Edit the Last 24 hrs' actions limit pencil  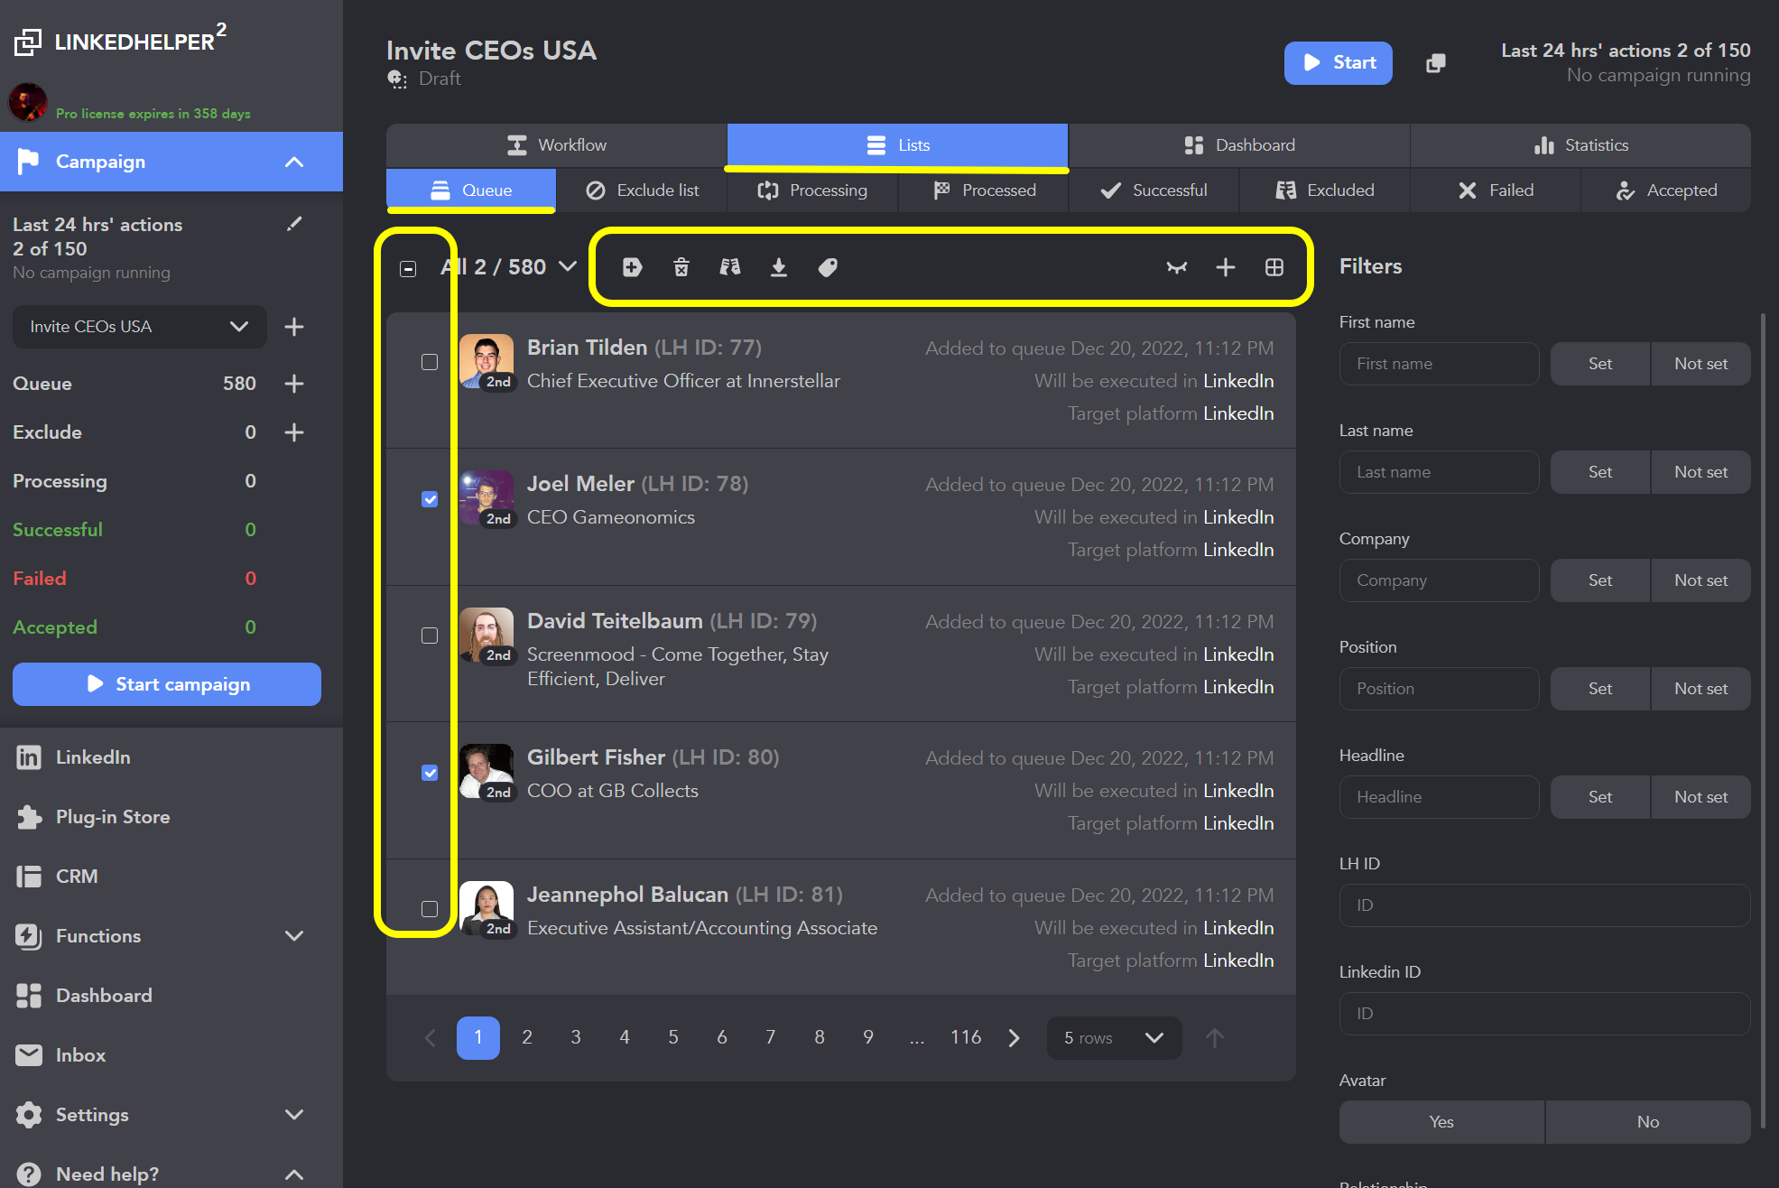[x=294, y=224]
